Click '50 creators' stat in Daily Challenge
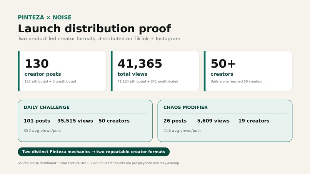This screenshot has width=310, height=174. 114,121
